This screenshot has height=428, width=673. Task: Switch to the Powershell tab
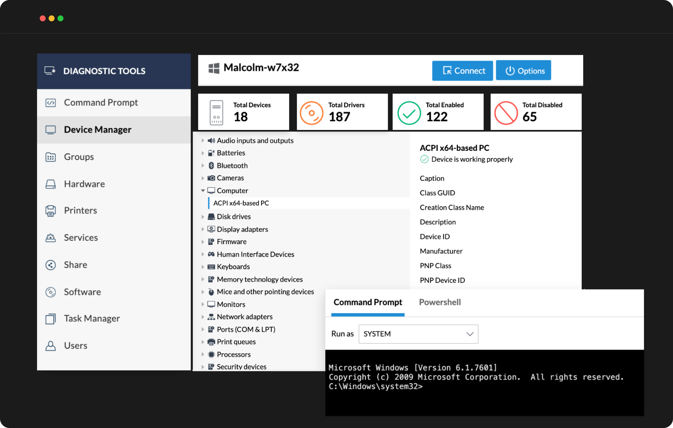tap(439, 302)
